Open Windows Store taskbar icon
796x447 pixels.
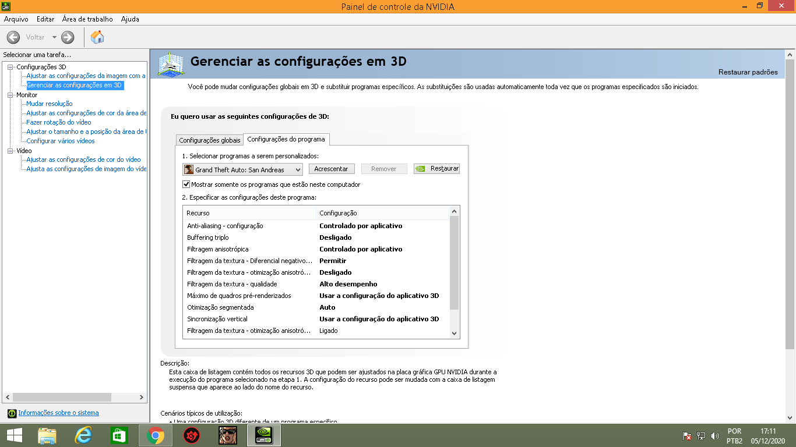(119, 435)
